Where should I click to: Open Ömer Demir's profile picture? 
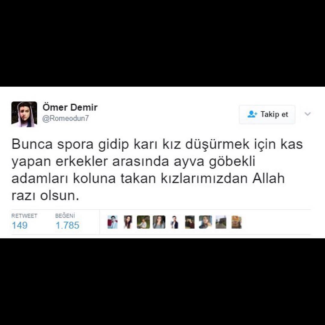(x=24, y=114)
